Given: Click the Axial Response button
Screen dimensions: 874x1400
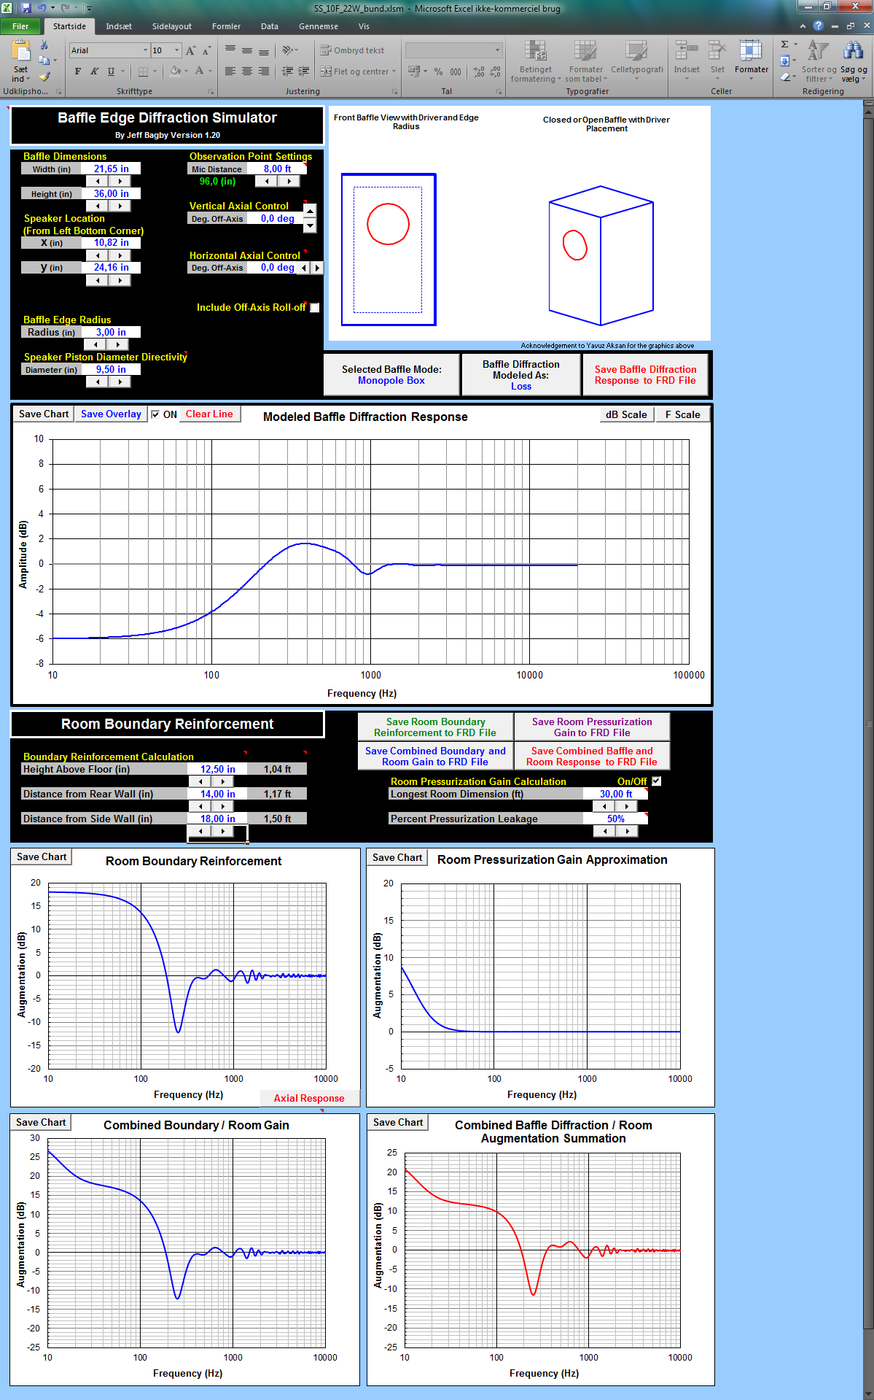Looking at the screenshot, I should [x=309, y=1098].
